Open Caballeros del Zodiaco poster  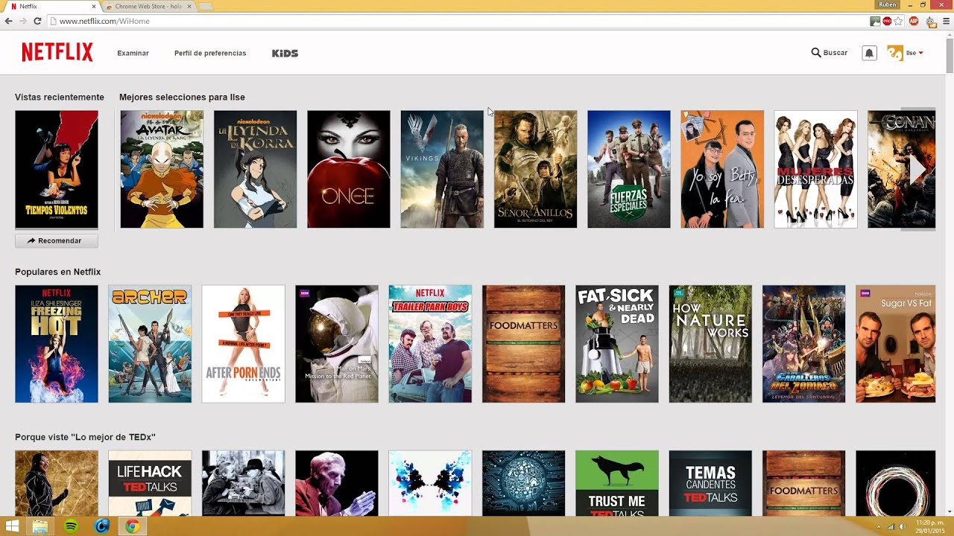(803, 344)
